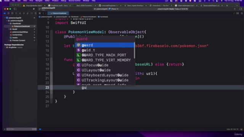The image size is (244, 137).
Task: Switch to the kingfisher swift Google tab
Action: (x=59, y=6)
